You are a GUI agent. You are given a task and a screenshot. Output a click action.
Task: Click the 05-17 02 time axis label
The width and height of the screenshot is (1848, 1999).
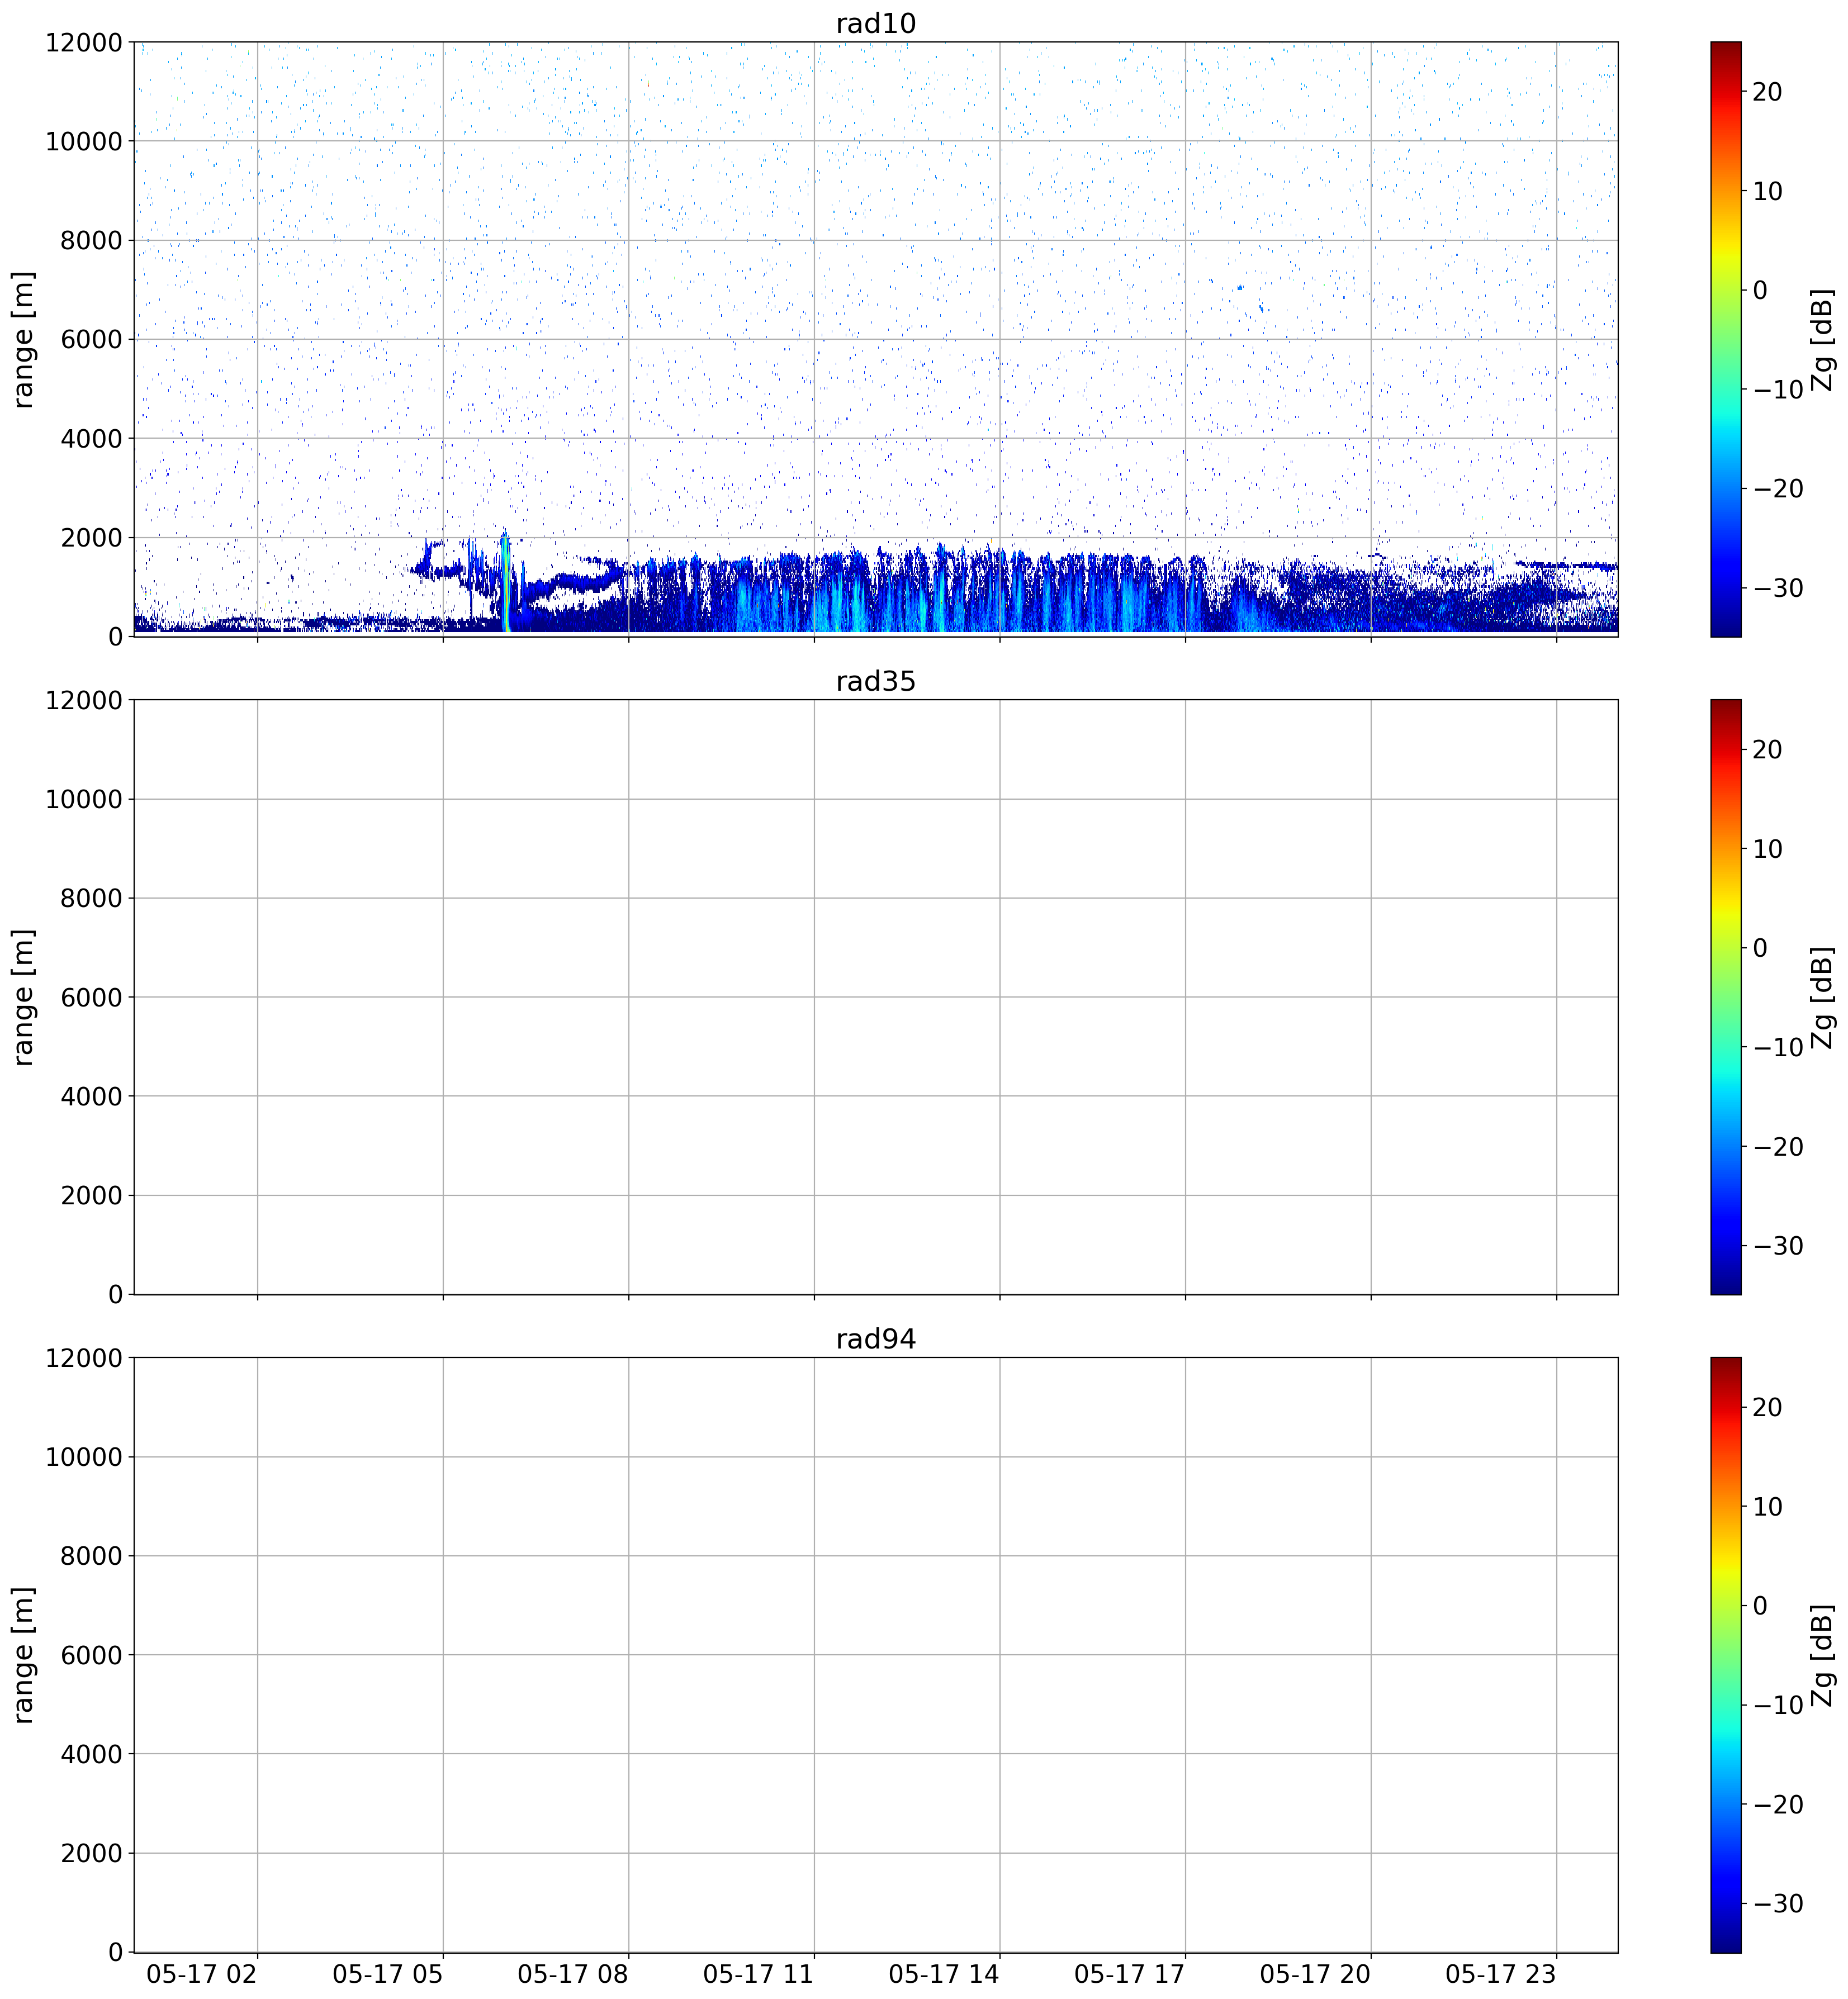(202, 1974)
